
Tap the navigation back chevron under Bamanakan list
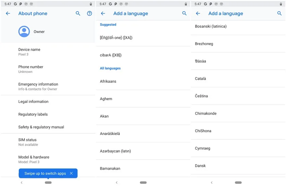click(x=116, y=182)
